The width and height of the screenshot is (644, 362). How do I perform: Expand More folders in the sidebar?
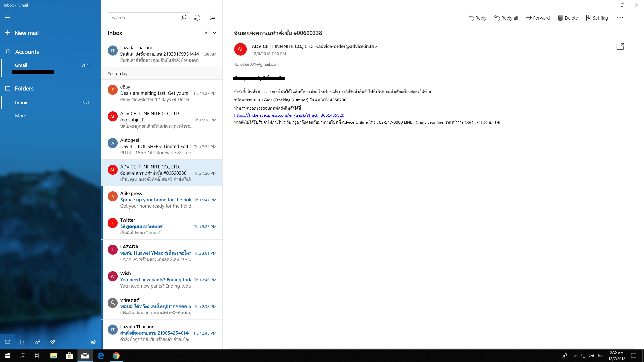(21, 116)
